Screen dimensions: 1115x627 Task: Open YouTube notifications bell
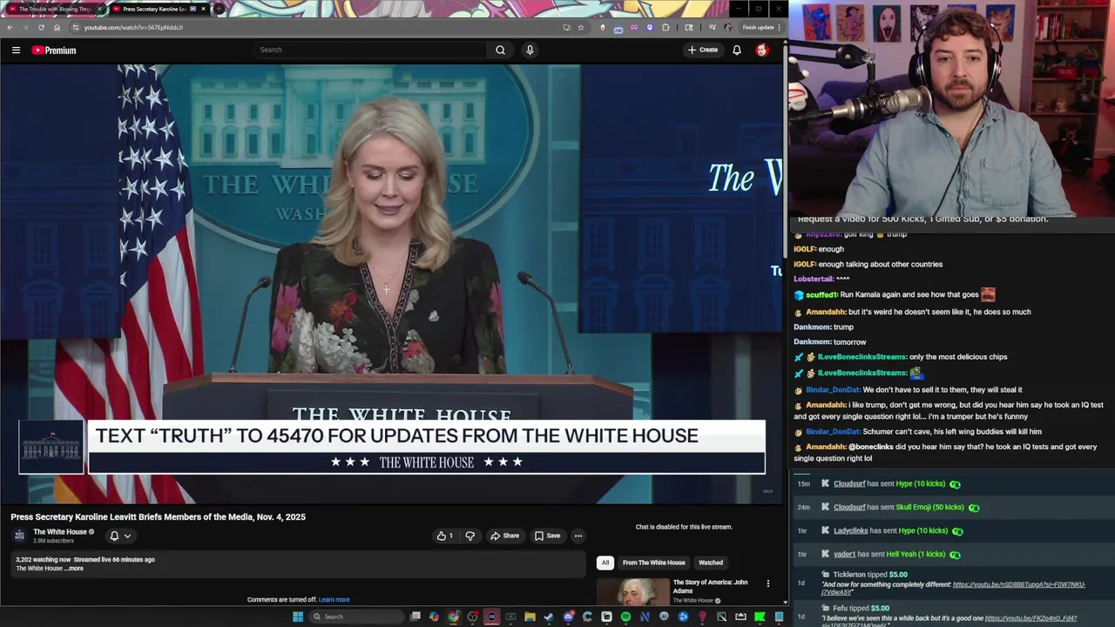coord(737,50)
